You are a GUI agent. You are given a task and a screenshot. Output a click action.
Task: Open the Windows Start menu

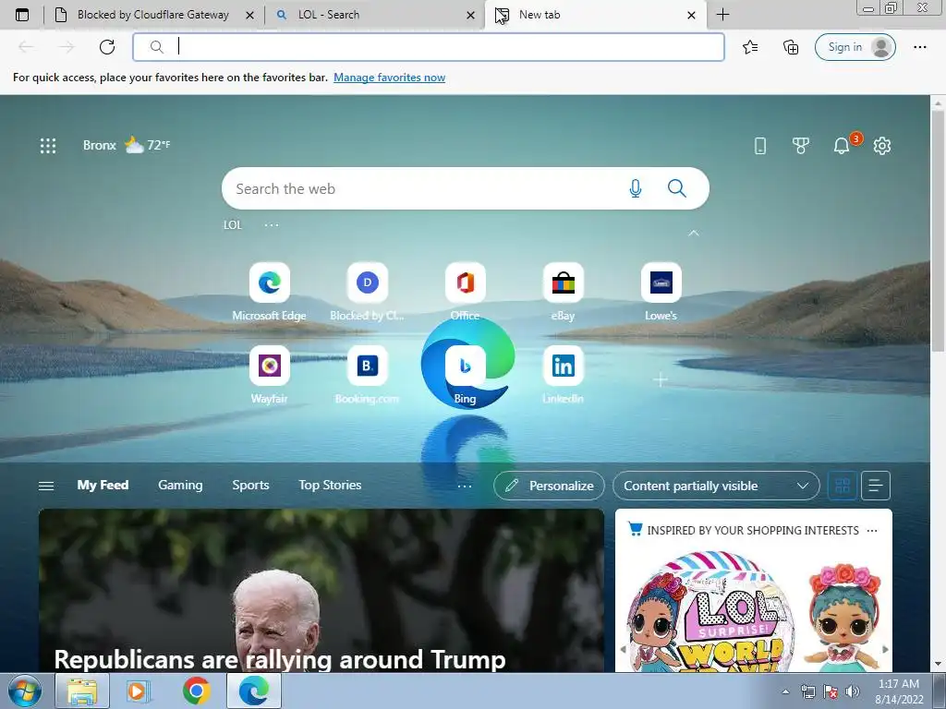coord(23,691)
